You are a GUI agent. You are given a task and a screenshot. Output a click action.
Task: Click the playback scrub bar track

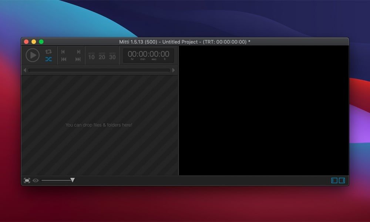[99, 70]
